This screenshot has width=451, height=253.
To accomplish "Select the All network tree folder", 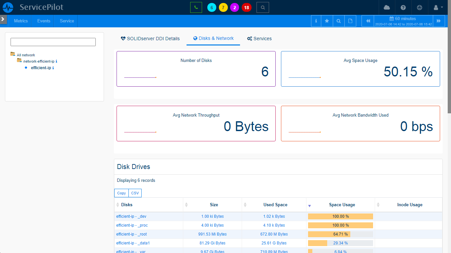I will click(26, 55).
